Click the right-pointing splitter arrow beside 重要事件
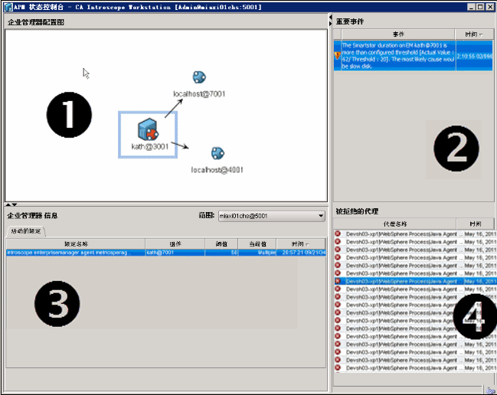The height and width of the screenshot is (395, 497). [x=330, y=24]
